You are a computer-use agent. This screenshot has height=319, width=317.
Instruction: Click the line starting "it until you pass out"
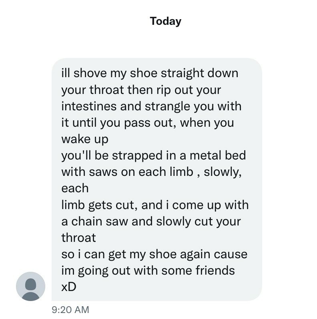pyautogui.click(x=147, y=123)
